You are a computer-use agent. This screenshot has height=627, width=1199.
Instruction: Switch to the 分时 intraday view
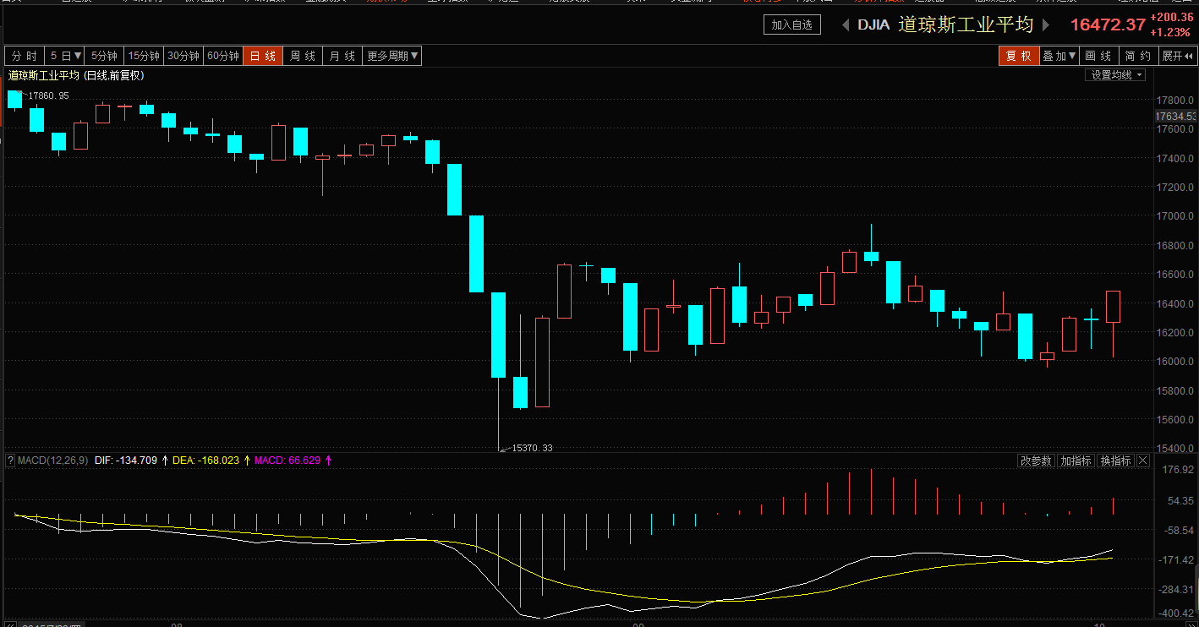click(24, 56)
